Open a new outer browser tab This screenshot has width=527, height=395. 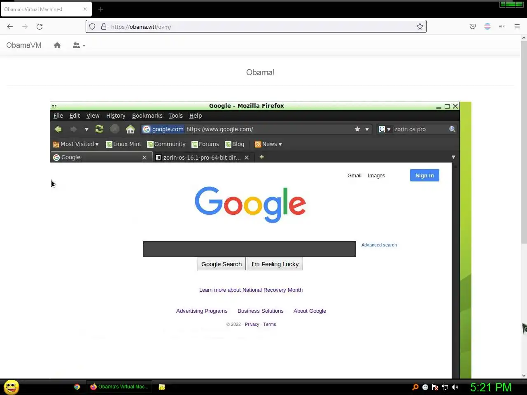coord(101,9)
